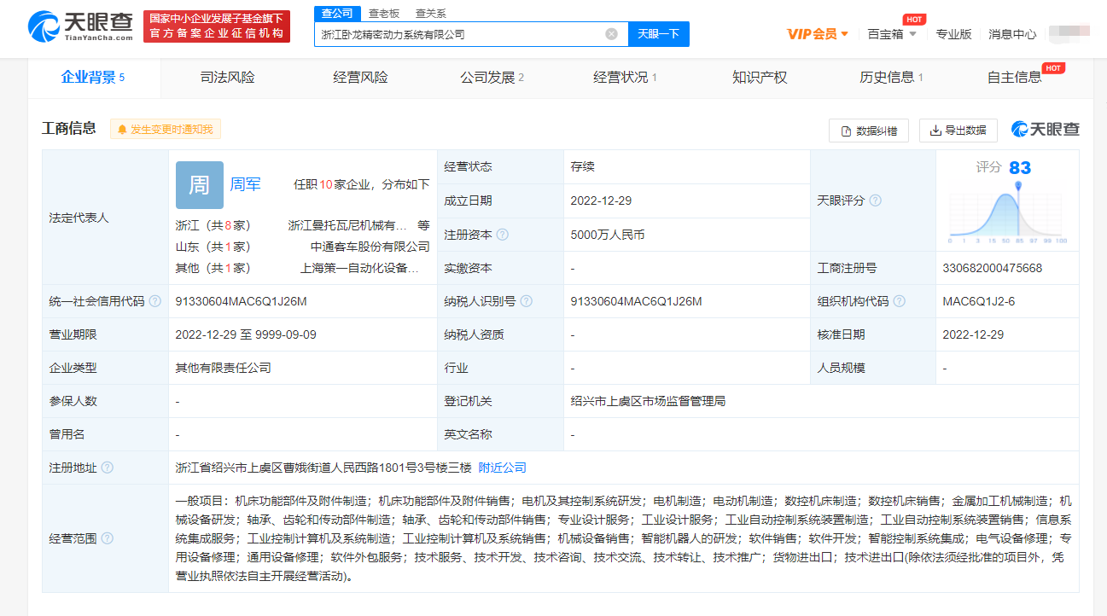
Task: Switch to 公司发展 tab
Action: pos(492,78)
